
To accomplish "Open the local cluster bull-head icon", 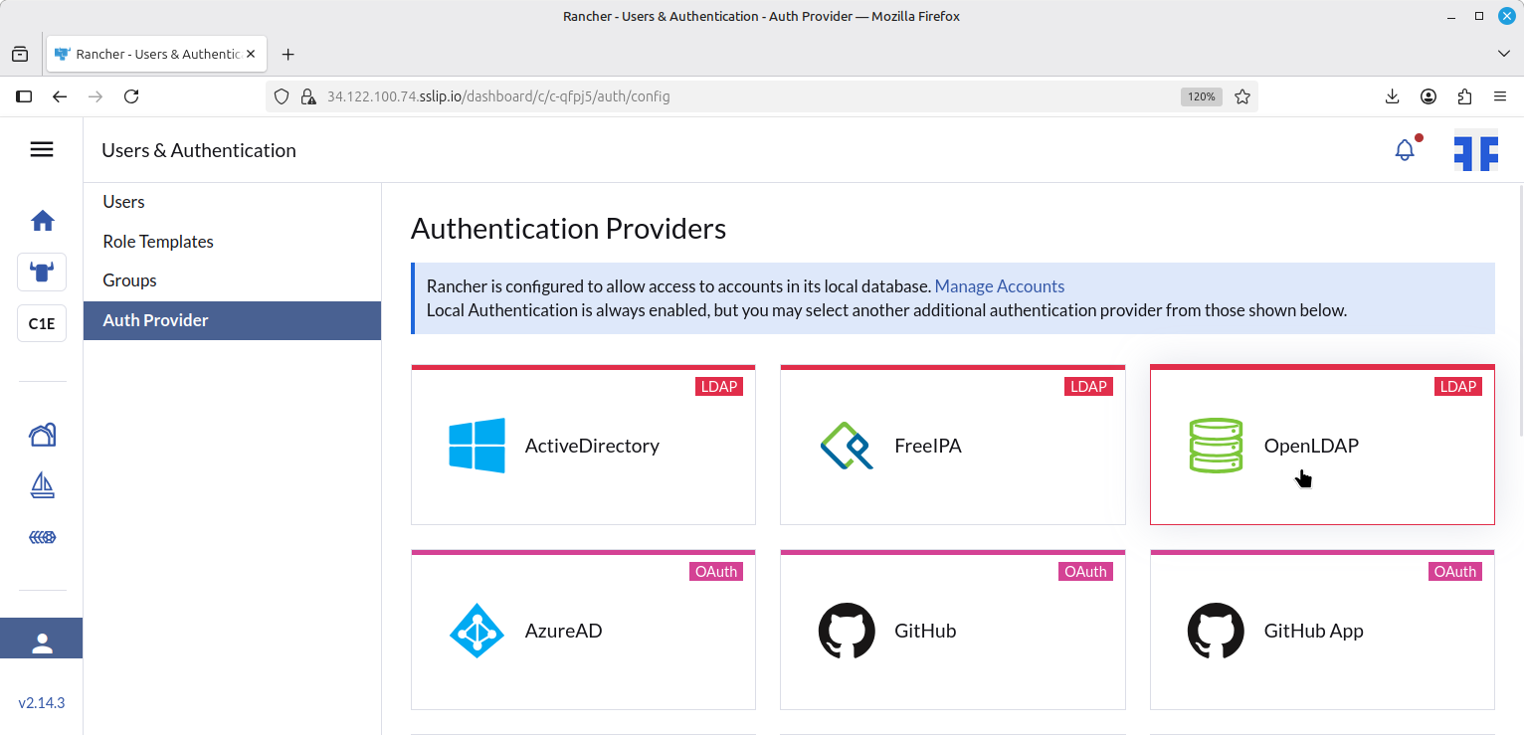I will (x=42, y=271).
